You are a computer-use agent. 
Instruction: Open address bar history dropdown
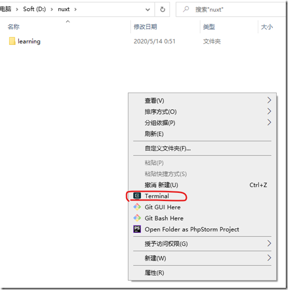(147, 9)
